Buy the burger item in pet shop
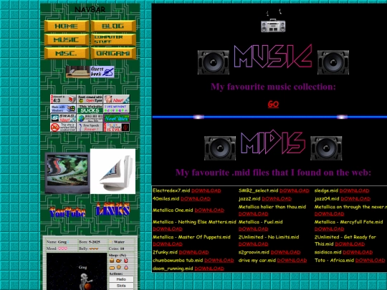This screenshot has height=290, width=387. tap(112, 261)
